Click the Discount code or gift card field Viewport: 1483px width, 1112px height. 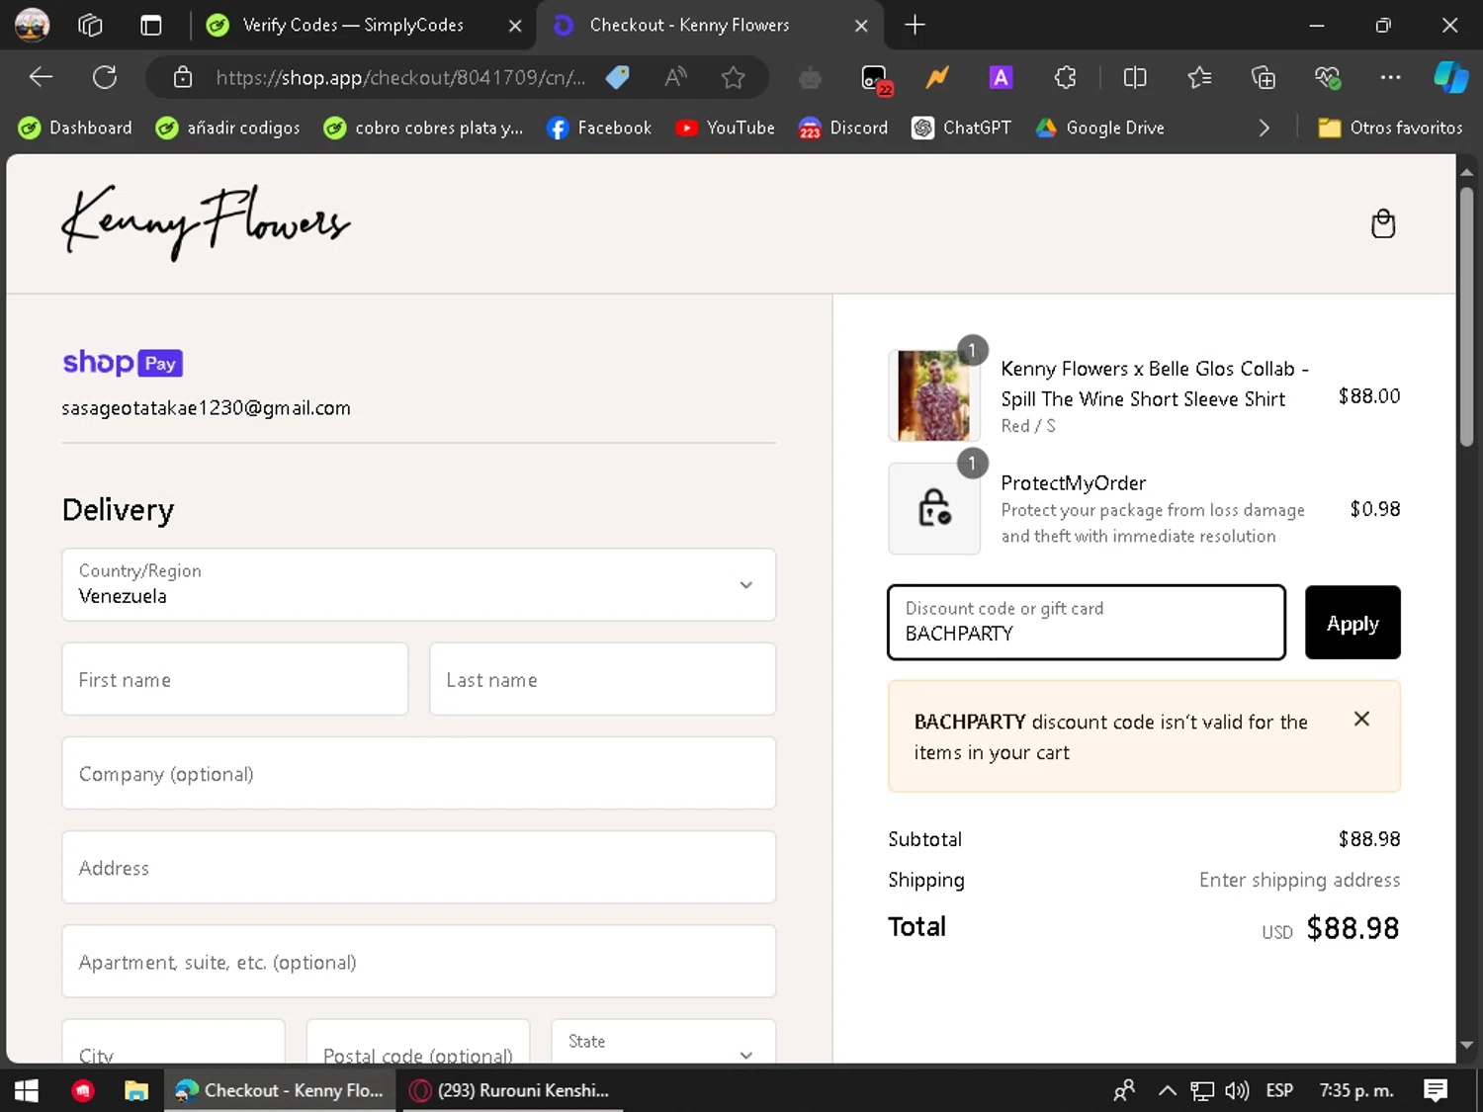pyautogui.click(x=1087, y=623)
